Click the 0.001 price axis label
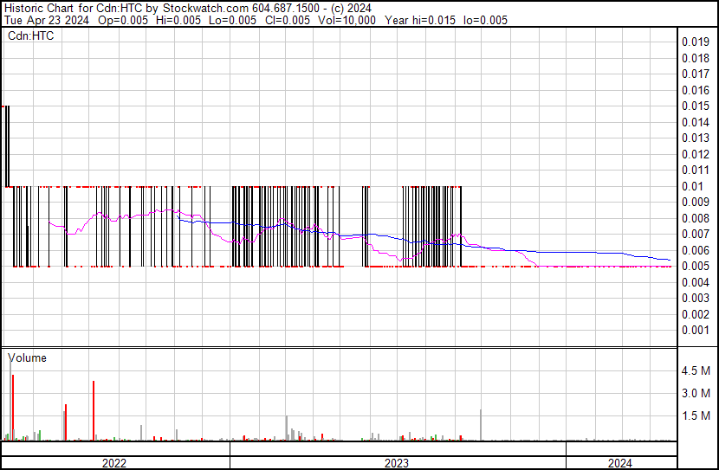This screenshot has width=719, height=470. coord(695,331)
